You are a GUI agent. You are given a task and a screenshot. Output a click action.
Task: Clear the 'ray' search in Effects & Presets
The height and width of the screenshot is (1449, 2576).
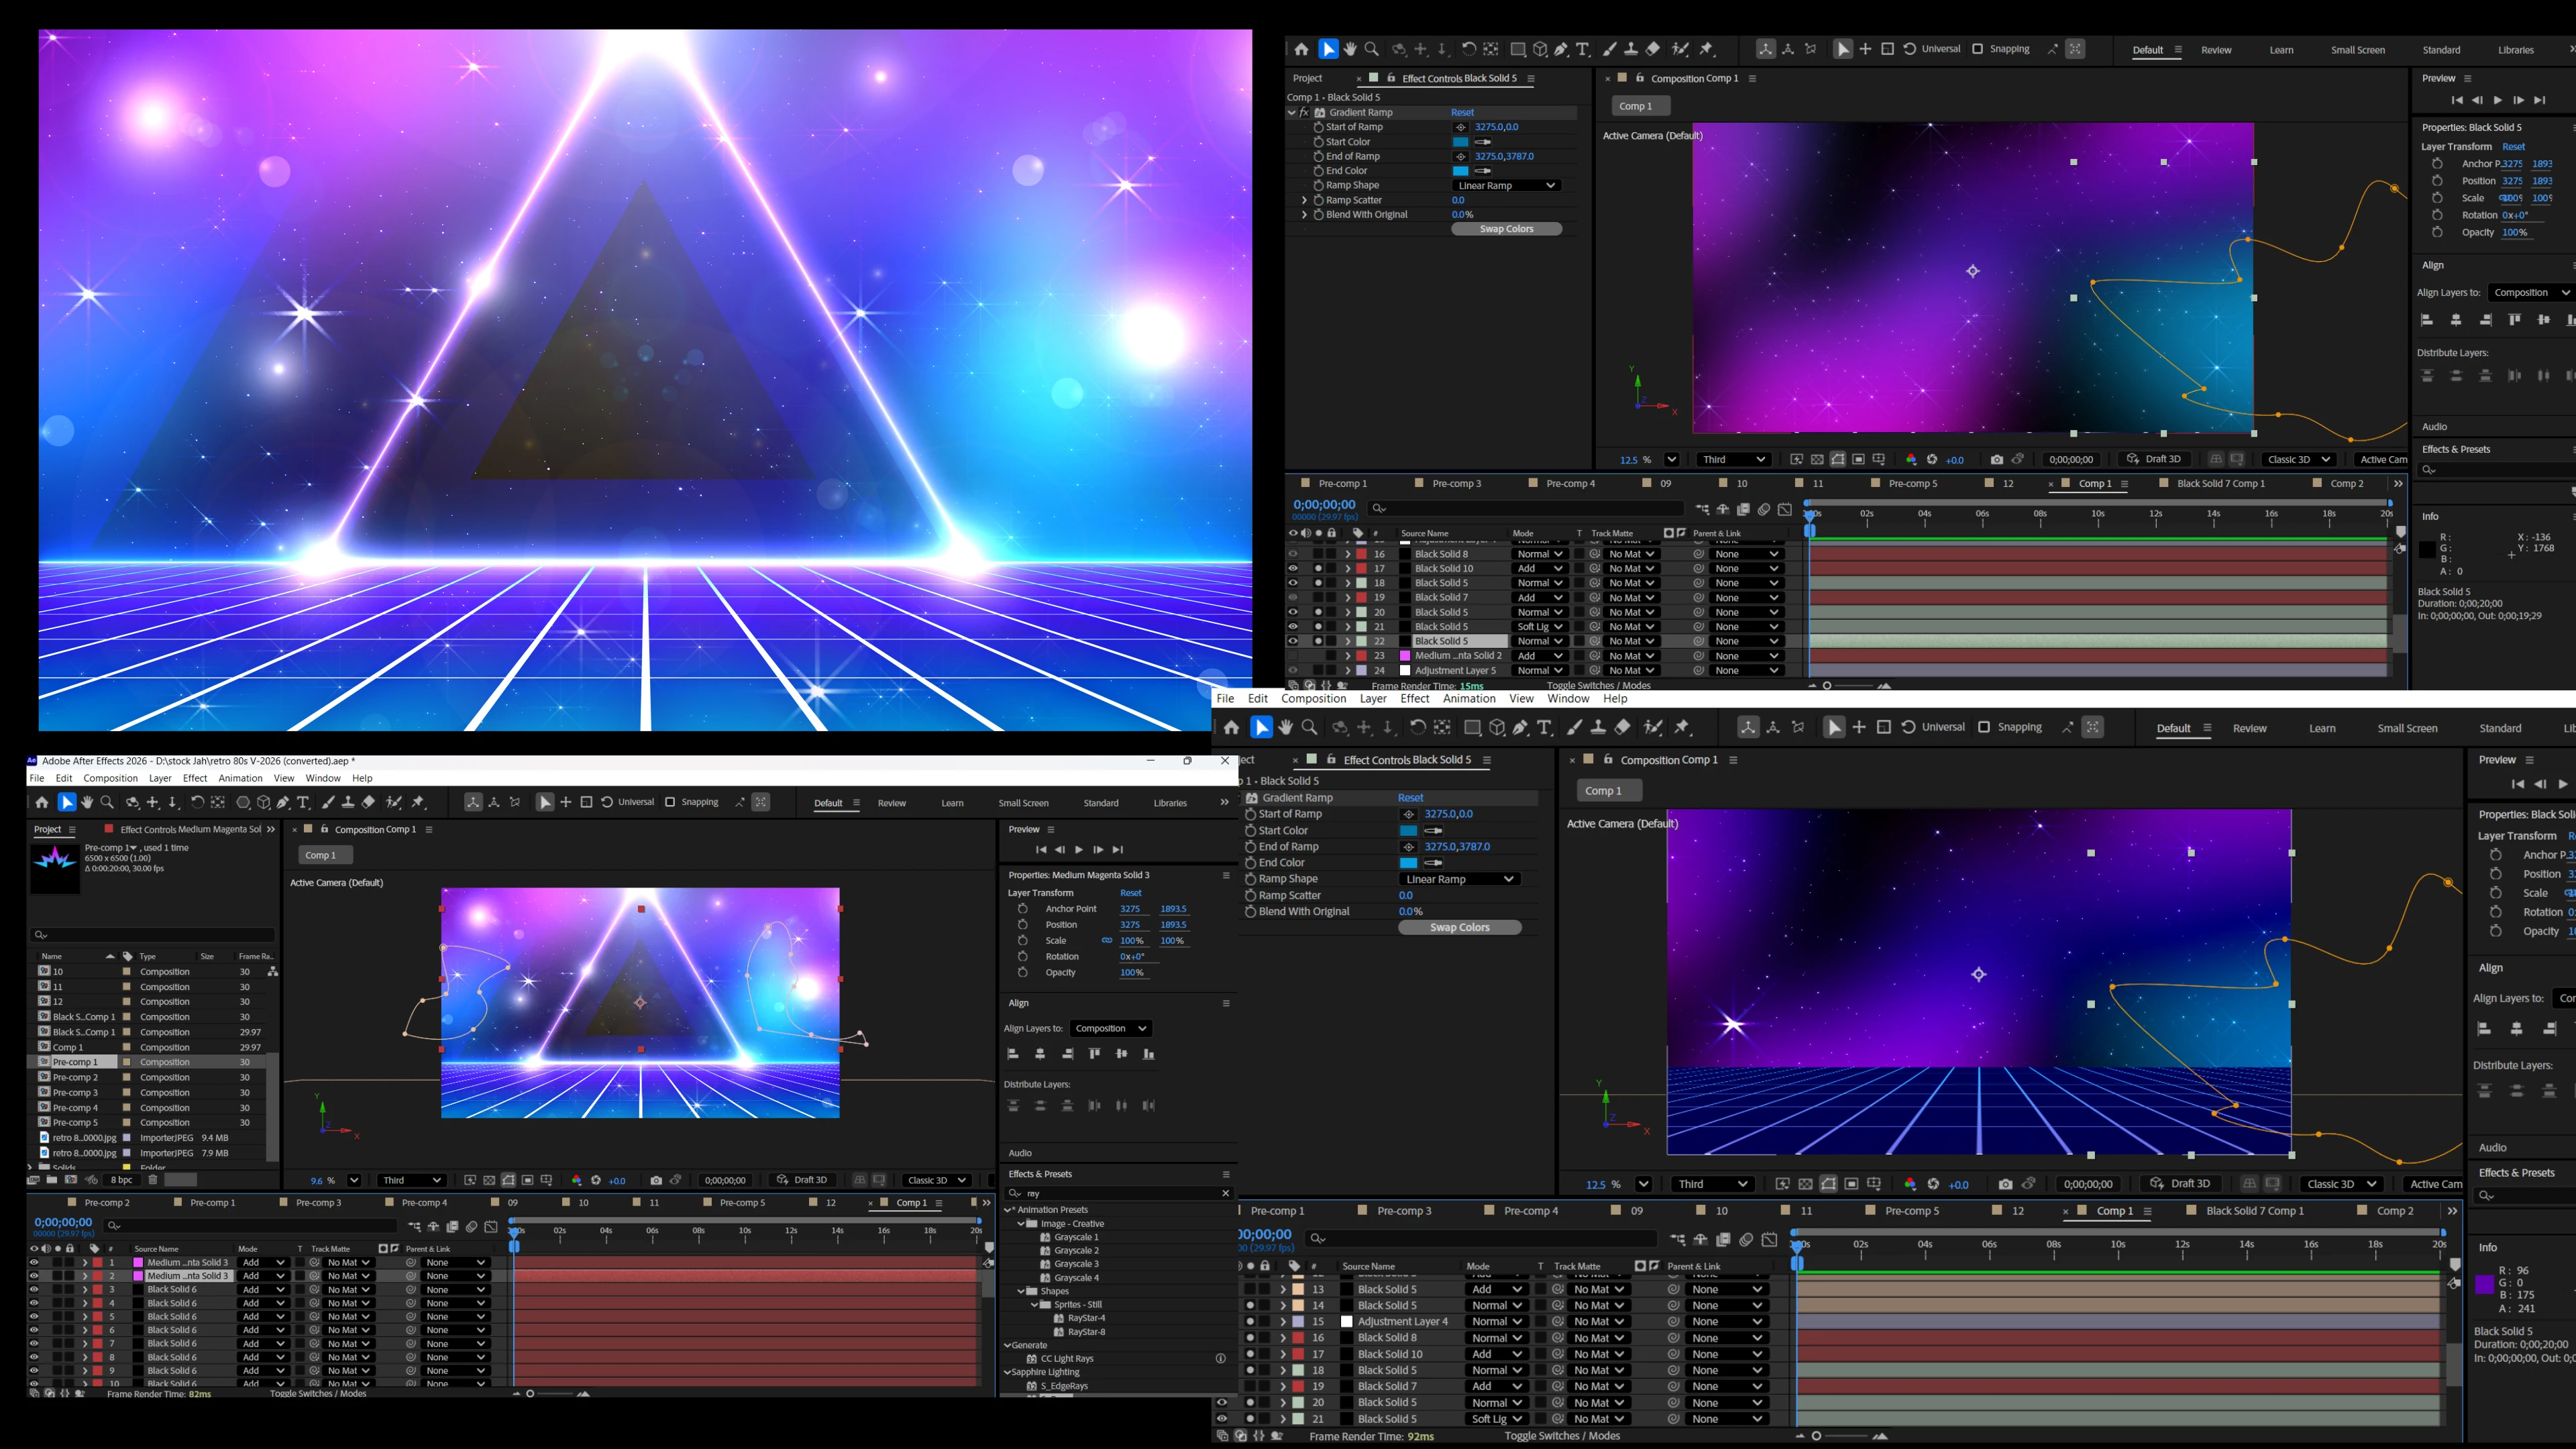click(x=1225, y=1193)
